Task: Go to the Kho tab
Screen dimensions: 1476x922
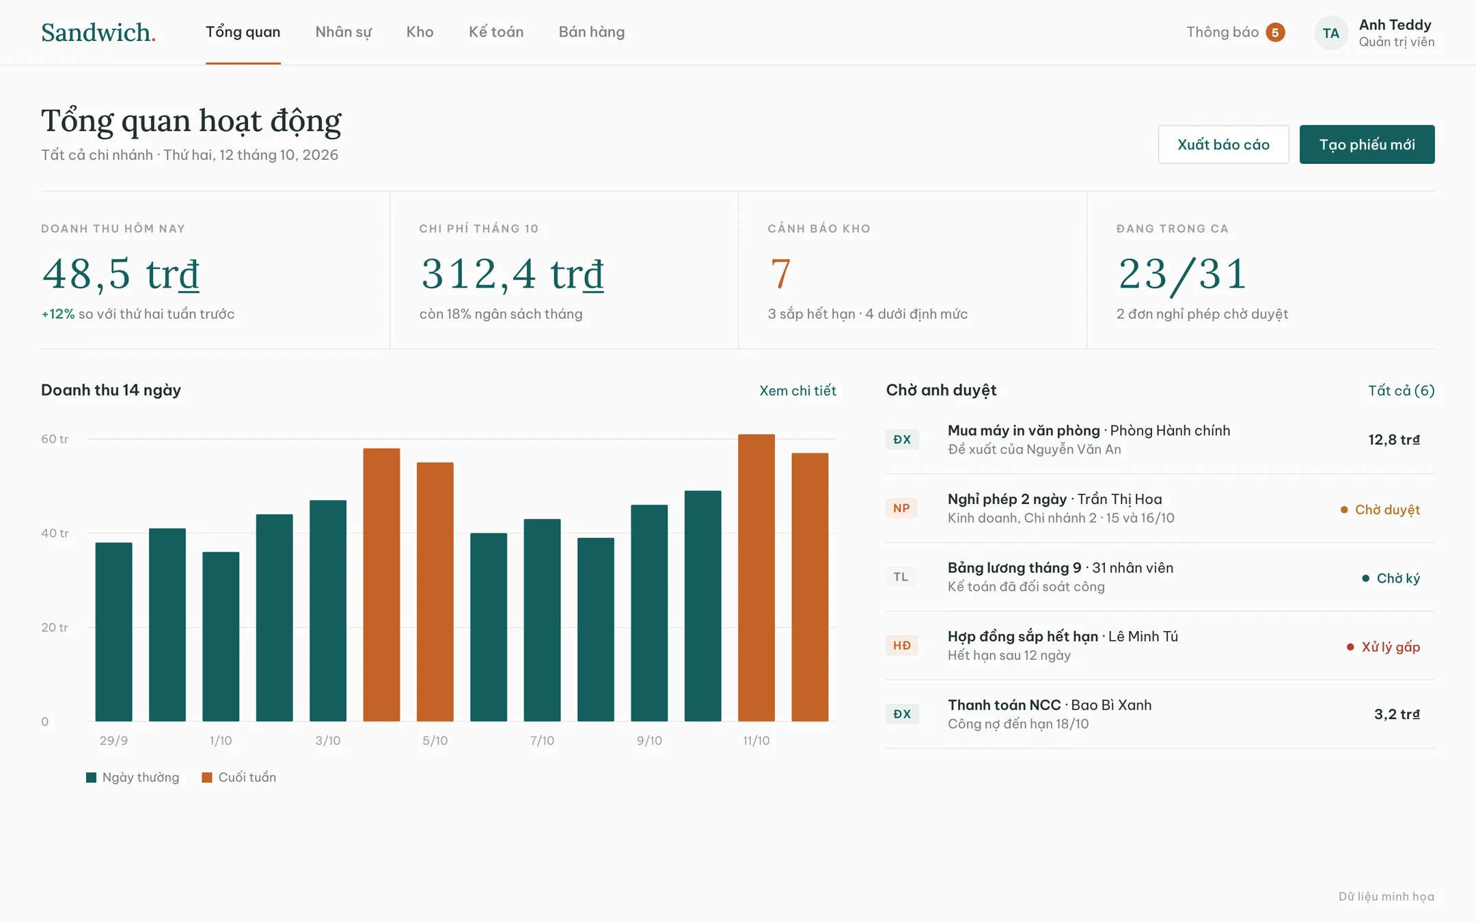Action: 420,32
